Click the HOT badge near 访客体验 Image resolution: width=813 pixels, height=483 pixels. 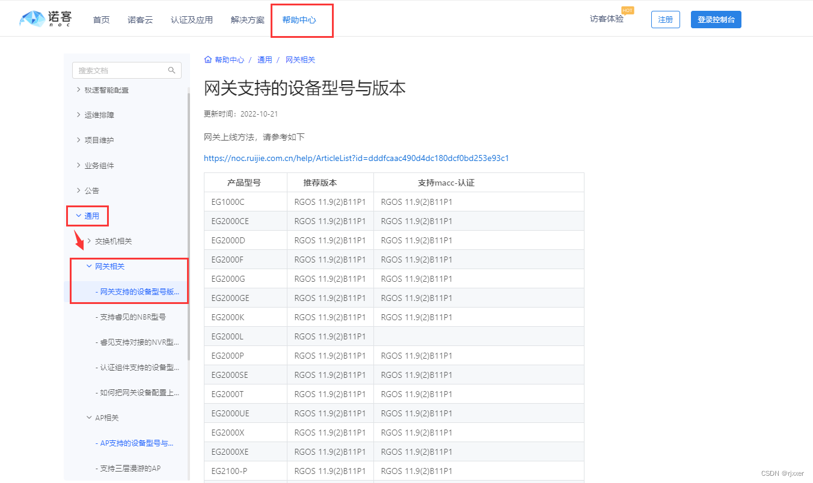click(x=628, y=10)
